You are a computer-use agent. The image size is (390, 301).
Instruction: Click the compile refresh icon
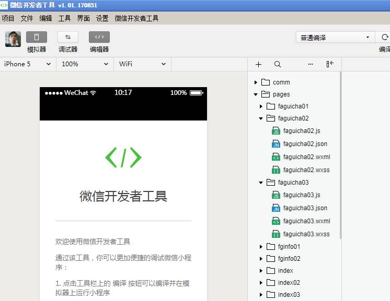pyautogui.click(x=385, y=37)
